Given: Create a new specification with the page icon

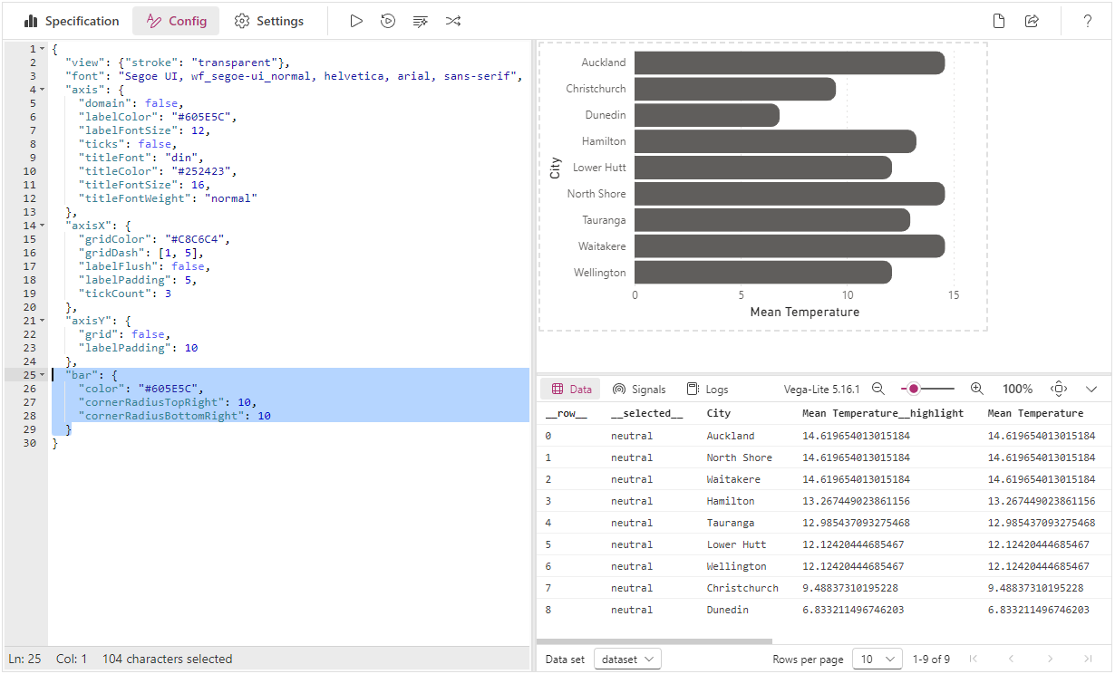Looking at the screenshot, I should [999, 21].
